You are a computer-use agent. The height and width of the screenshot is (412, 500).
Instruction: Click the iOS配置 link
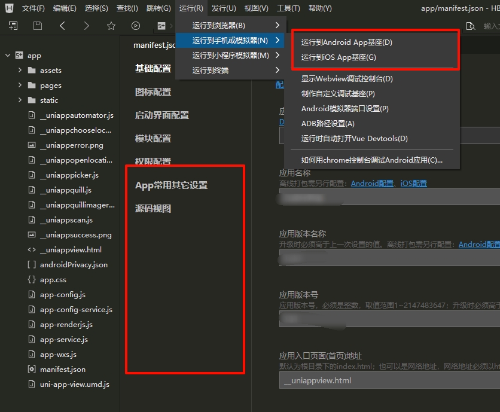(x=413, y=184)
